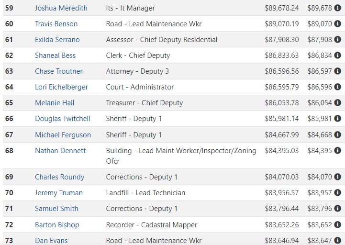The height and width of the screenshot is (245, 345).
Task: Show info icon for Exilda Serrano's row
Action: tap(337, 39)
